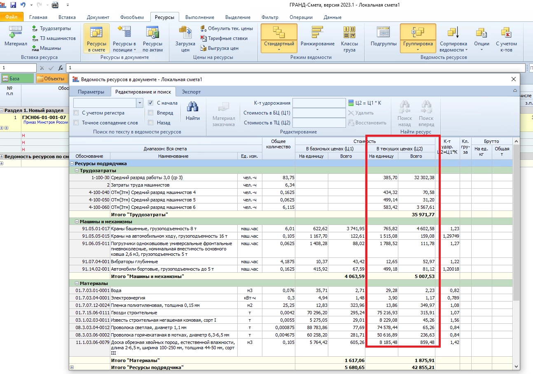Toggle the С начала checkbox
Image resolution: width=533 pixels, height=374 pixels.
(151, 103)
